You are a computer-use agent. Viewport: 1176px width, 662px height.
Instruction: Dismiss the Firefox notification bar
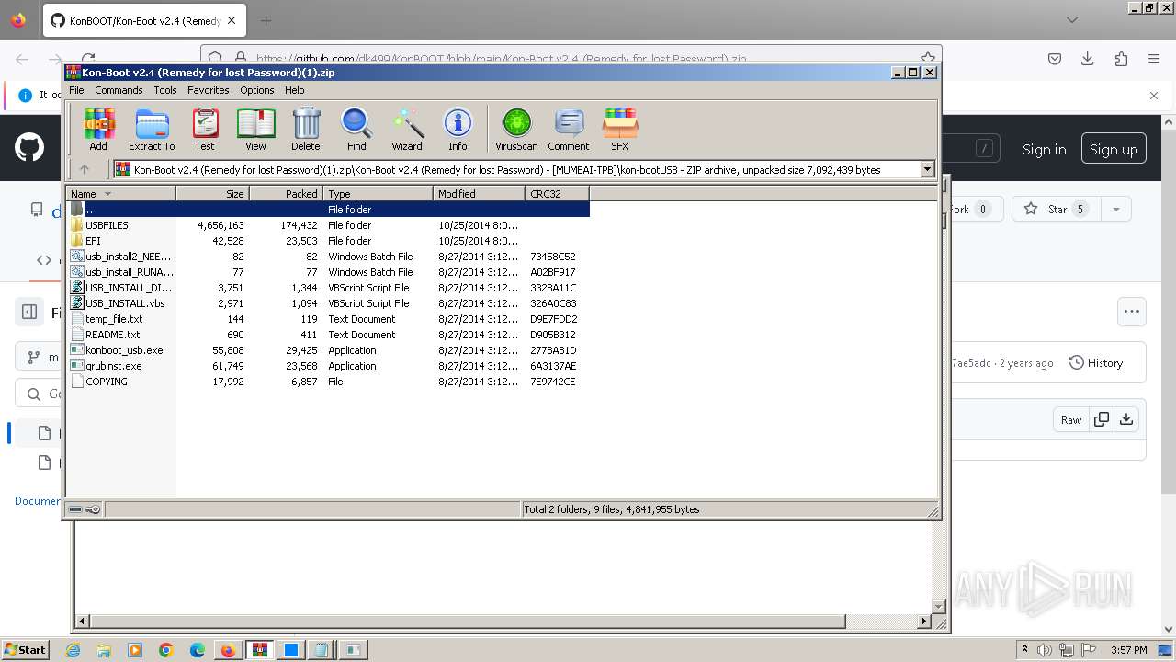coord(1154,95)
